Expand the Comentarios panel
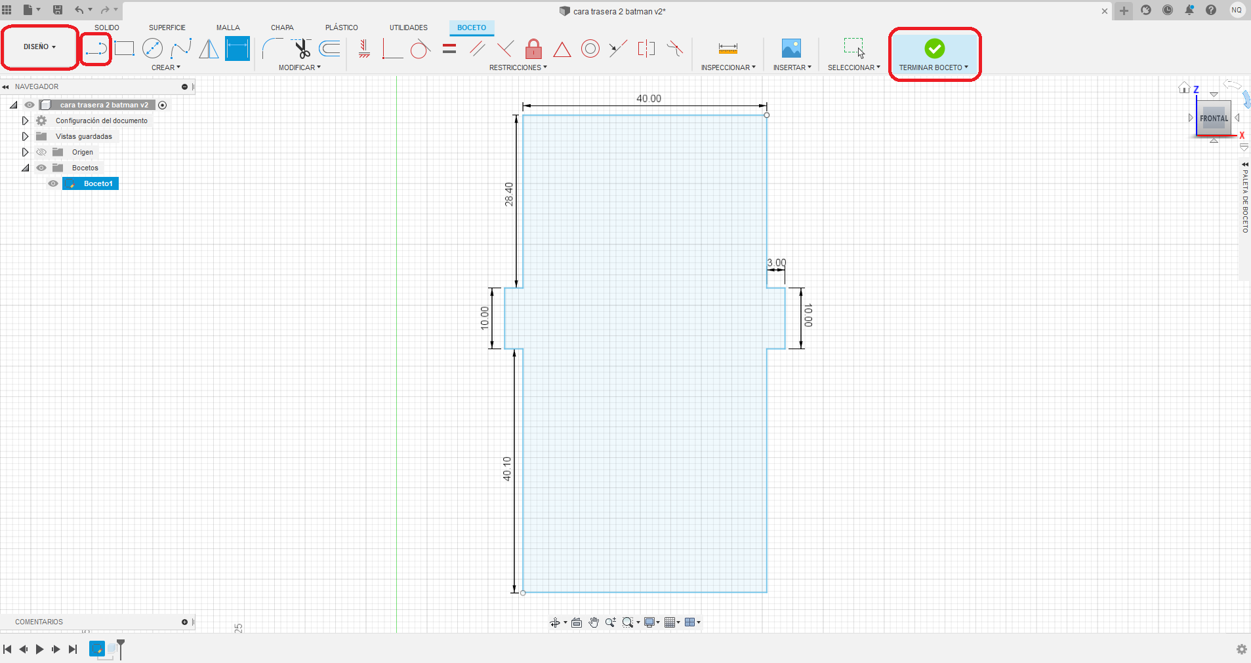The image size is (1251, 663). (x=184, y=622)
